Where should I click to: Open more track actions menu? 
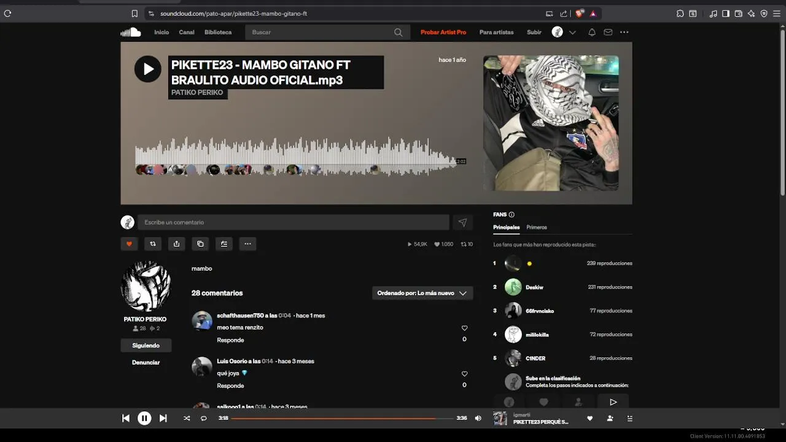pyautogui.click(x=247, y=244)
